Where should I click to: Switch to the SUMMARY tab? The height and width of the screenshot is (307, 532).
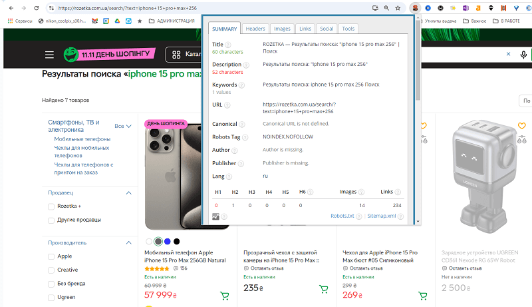225,29
